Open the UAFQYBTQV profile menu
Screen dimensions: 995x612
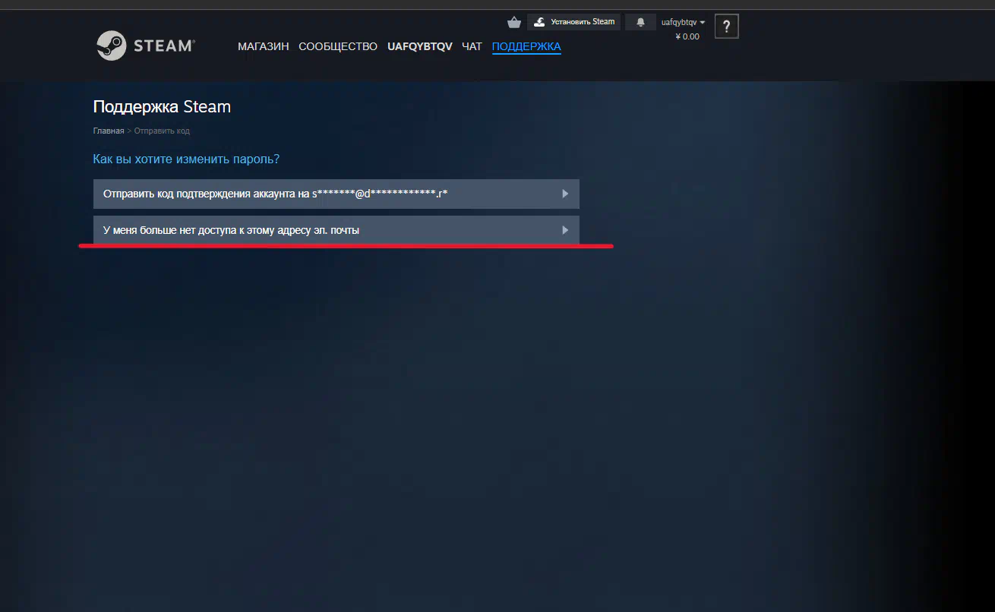(419, 46)
